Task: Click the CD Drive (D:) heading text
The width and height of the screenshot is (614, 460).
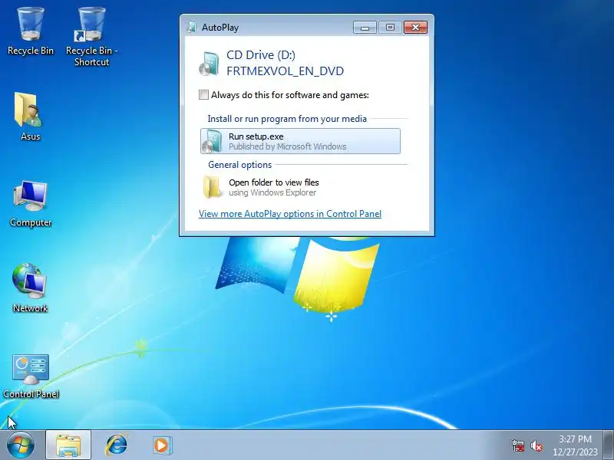Action: point(261,55)
